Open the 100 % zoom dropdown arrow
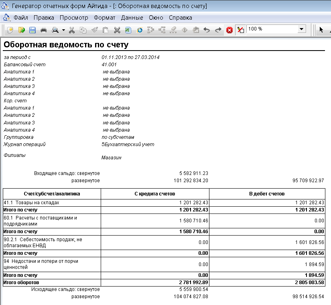Viewport: 331px width, 305px height. click(301, 29)
